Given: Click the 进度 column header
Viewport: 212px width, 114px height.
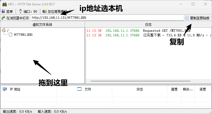Looking at the screenshot, I should coord(203,89).
